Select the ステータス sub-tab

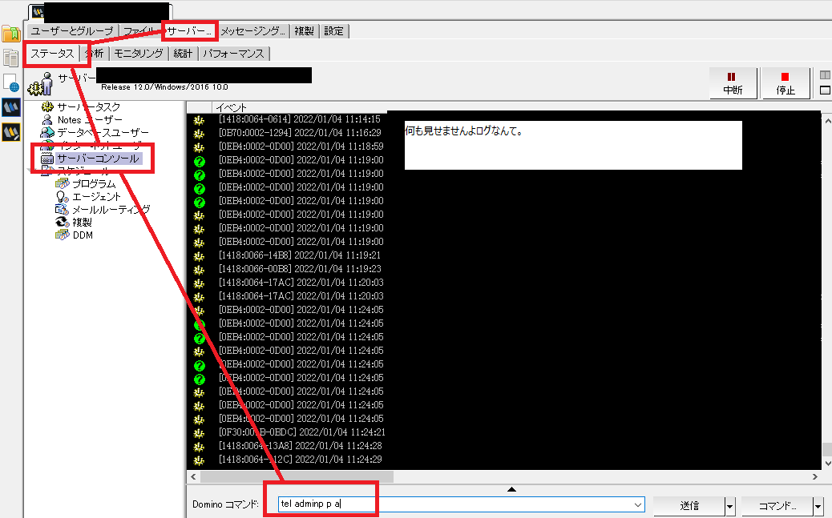(53, 54)
